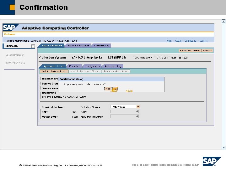The image size is (226, 169).
Task: Open the About link
Action: [x=178, y=41]
